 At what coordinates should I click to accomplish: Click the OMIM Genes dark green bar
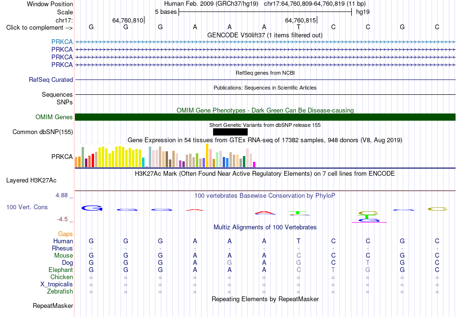point(265,117)
